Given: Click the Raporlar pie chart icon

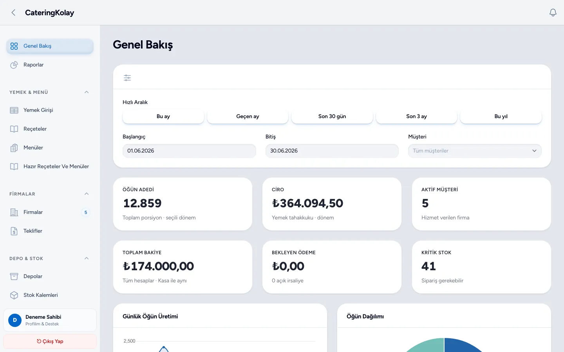Looking at the screenshot, I should [x=14, y=65].
